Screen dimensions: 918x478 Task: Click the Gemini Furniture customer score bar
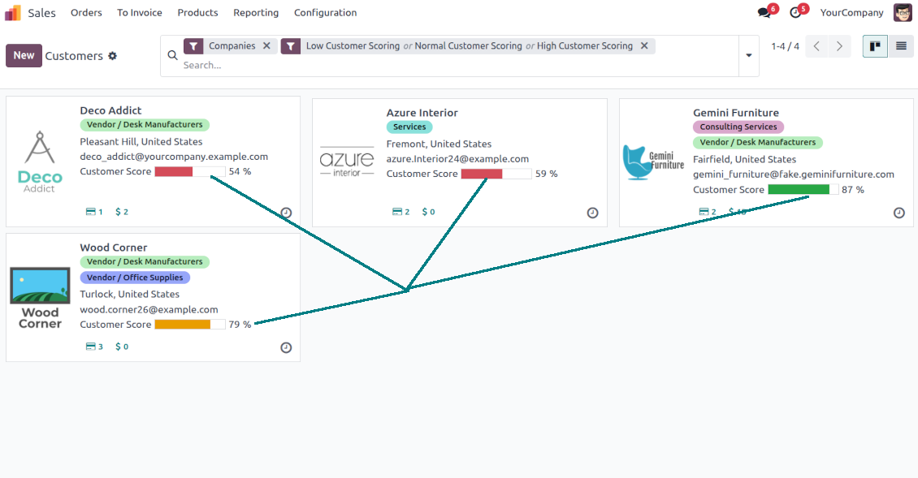click(x=803, y=190)
